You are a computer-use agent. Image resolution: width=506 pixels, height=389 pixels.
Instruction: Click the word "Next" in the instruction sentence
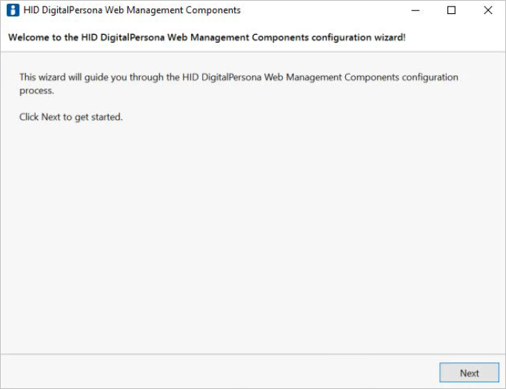pyautogui.click(x=51, y=117)
